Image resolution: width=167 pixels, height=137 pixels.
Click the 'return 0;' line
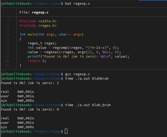[x=37, y=61]
